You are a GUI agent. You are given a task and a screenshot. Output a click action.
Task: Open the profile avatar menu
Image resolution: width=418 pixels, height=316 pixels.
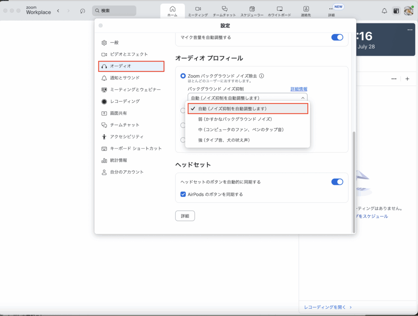click(x=409, y=11)
